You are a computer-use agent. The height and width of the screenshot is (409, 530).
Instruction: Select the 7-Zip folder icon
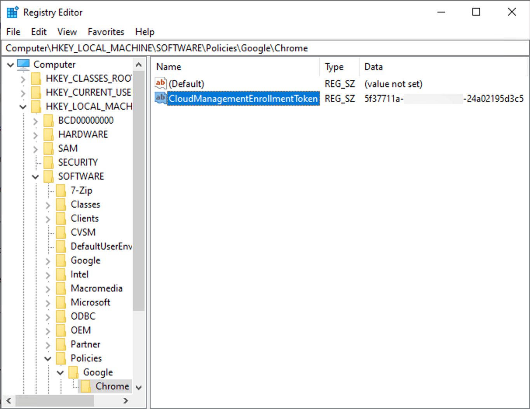(x=61, y=191)
